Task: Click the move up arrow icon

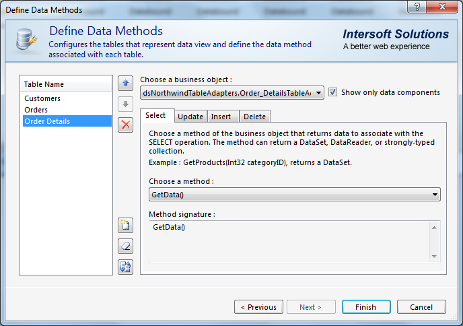Action: click(x=125, y=83)
